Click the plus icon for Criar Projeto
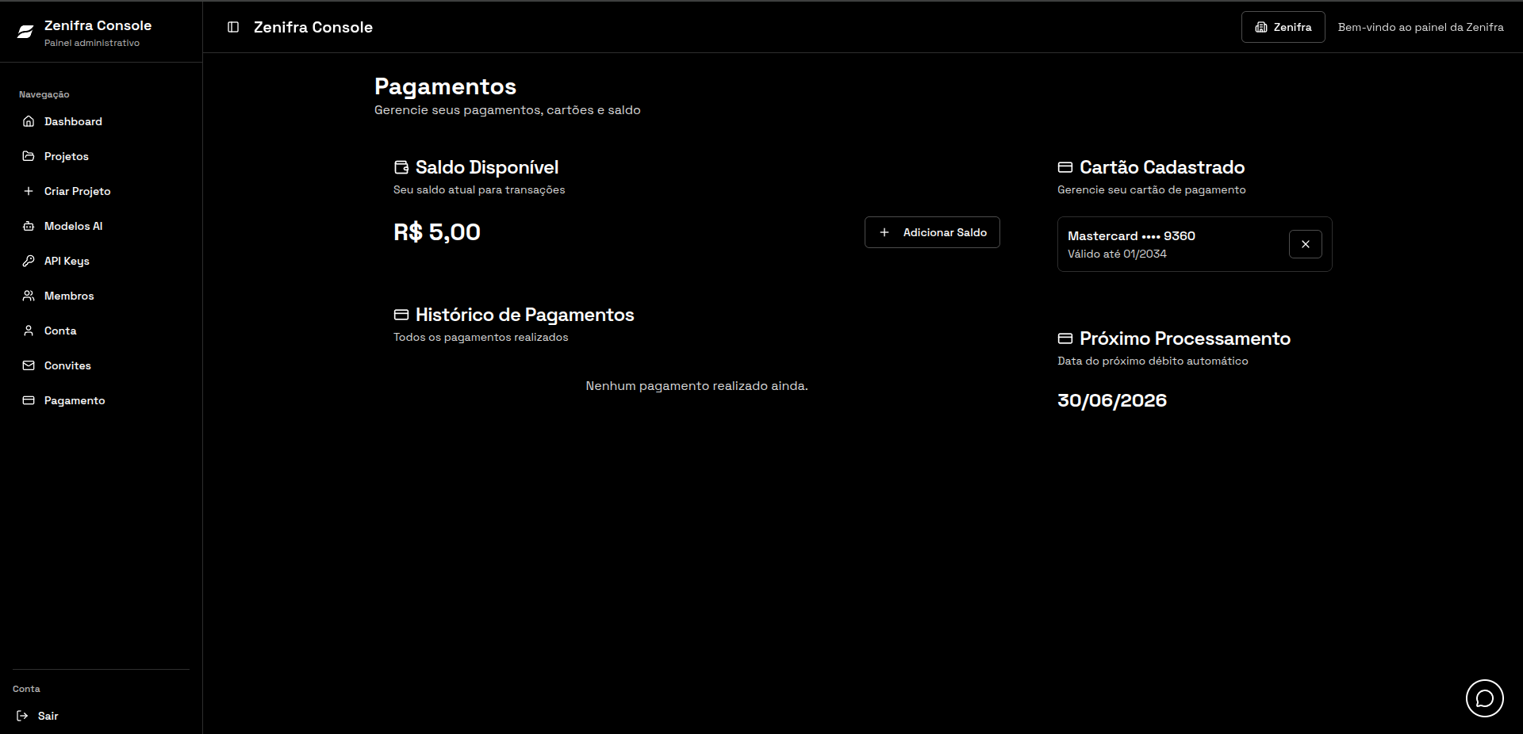The width and height of the screenshot is (1523, 734). (x=29, y=191)
